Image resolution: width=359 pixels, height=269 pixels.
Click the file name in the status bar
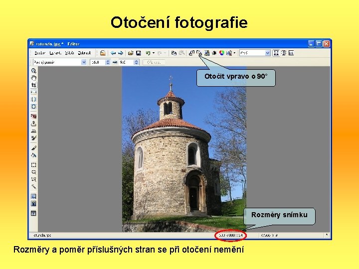point(42,235)
